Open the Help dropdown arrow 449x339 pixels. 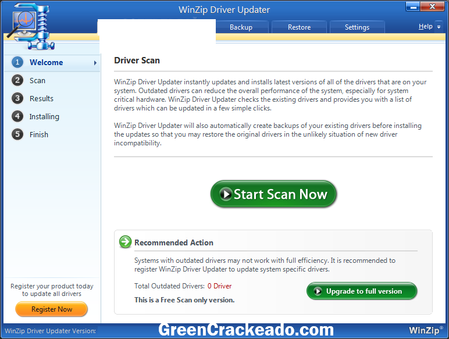(x=439, y=27)
